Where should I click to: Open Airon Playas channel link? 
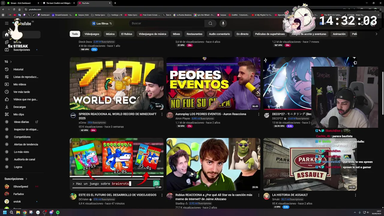click(x=183, y=118)
